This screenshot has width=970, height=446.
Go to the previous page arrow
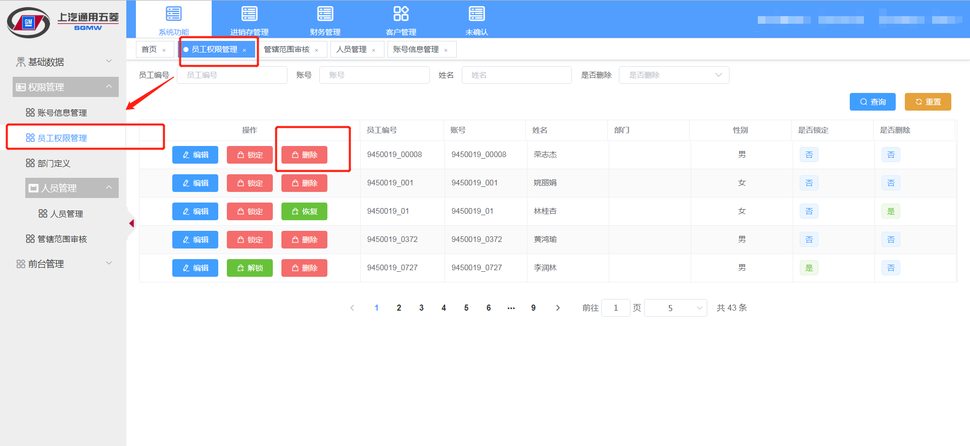(x=352, y=308)
